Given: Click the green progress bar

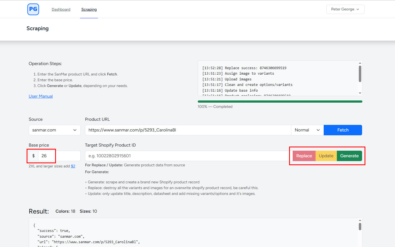Looking at the screenshot, I should click(x=280, y=102).
